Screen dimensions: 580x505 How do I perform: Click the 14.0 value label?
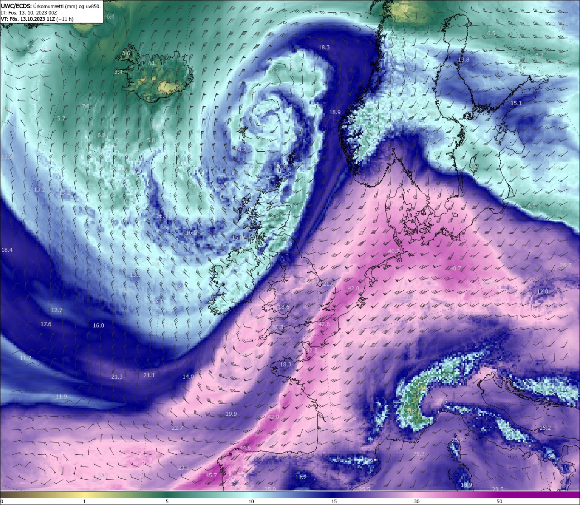188,377
